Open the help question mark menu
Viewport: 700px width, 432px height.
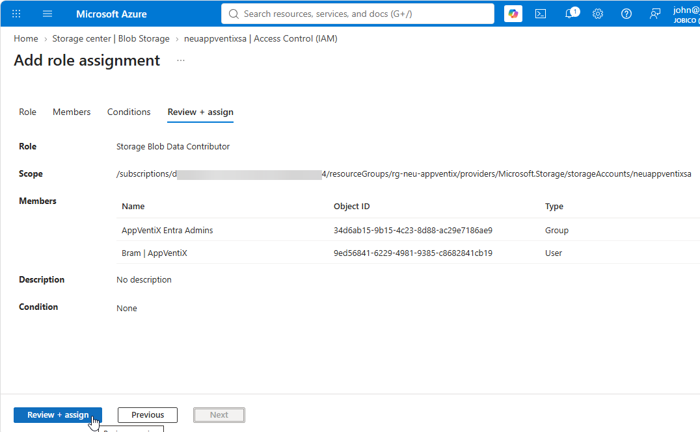(626, 14)
